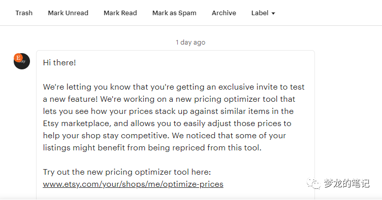
Task: Click the 梦龙的笔记 watermark text
Action: 346,183
